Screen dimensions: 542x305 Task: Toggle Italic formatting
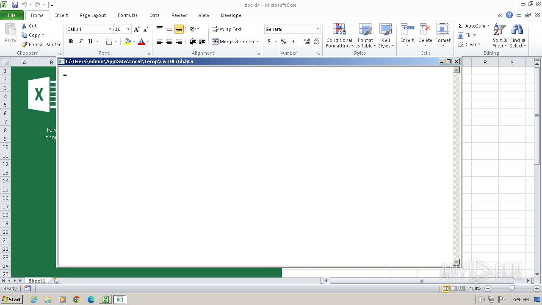tap(80, 42)
